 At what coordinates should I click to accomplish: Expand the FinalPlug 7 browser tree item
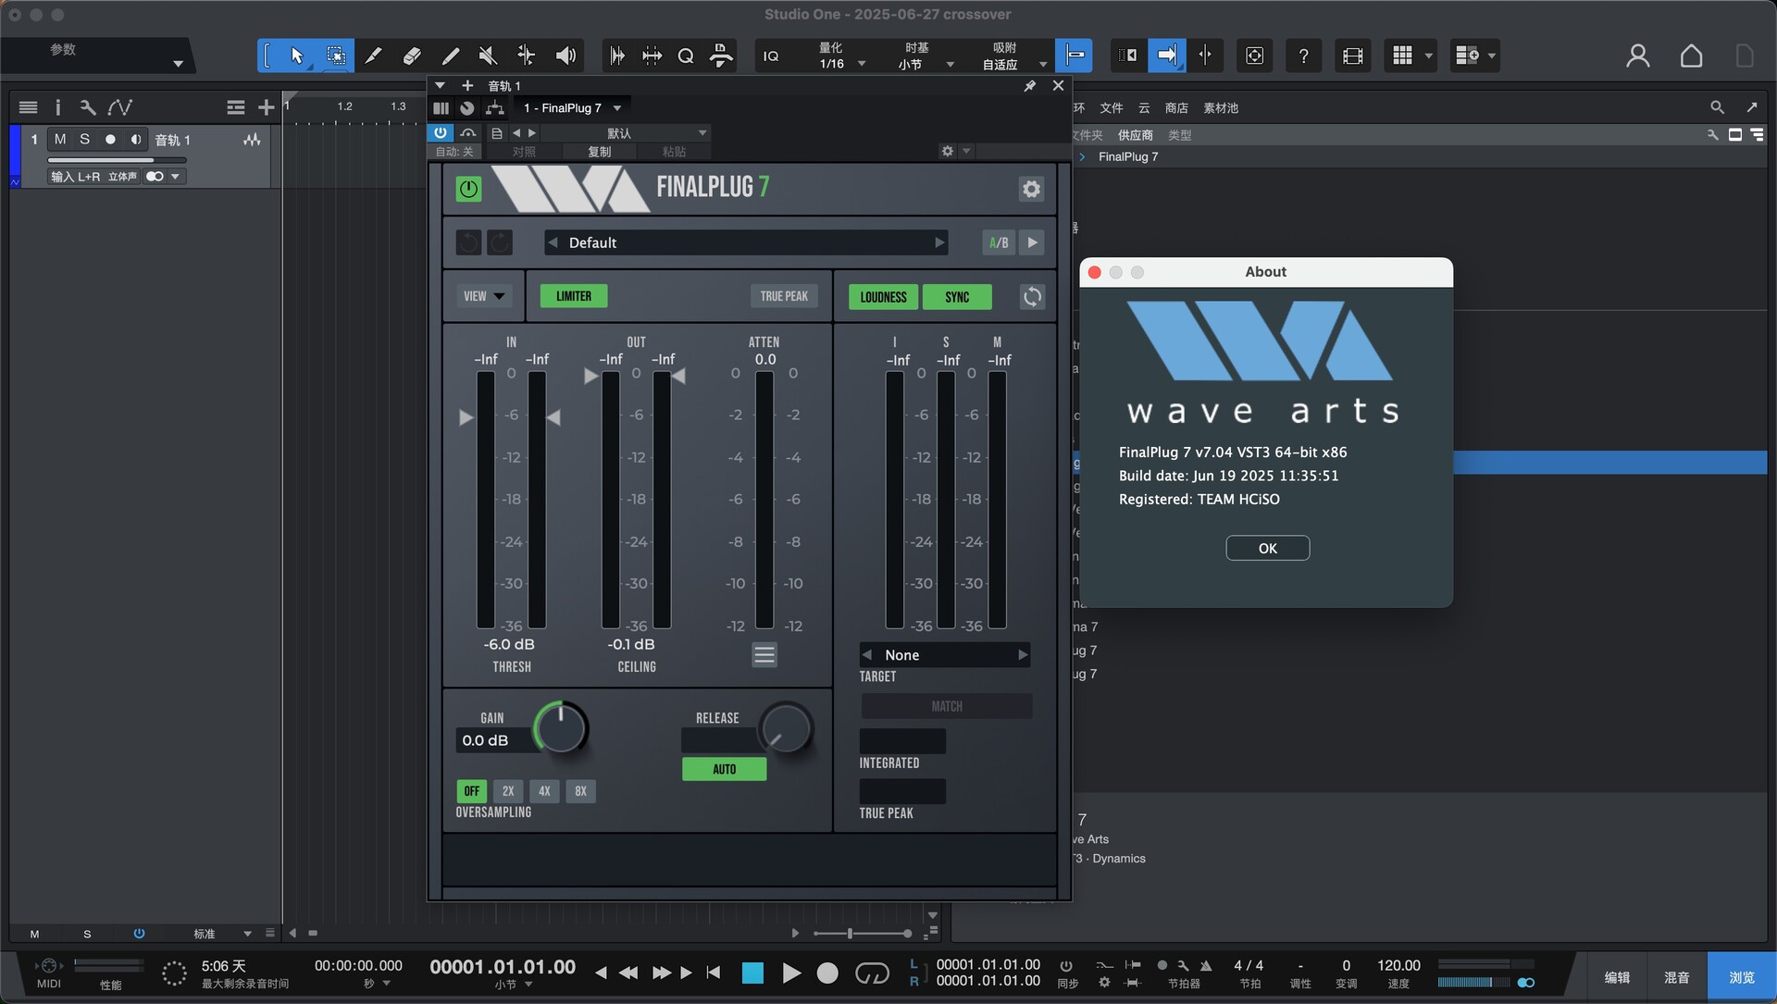[x=1082, y=157]
